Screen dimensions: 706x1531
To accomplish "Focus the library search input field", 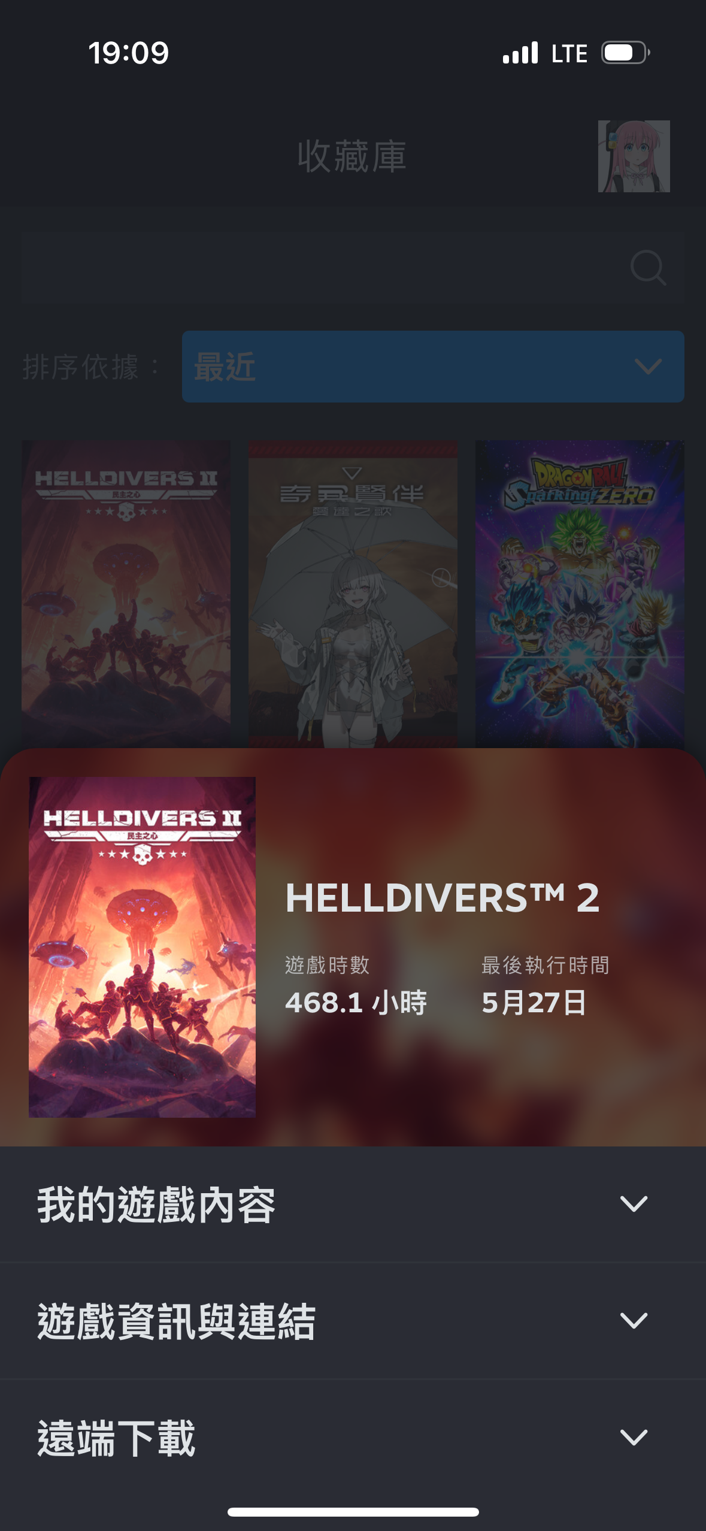I will (353, 268).
